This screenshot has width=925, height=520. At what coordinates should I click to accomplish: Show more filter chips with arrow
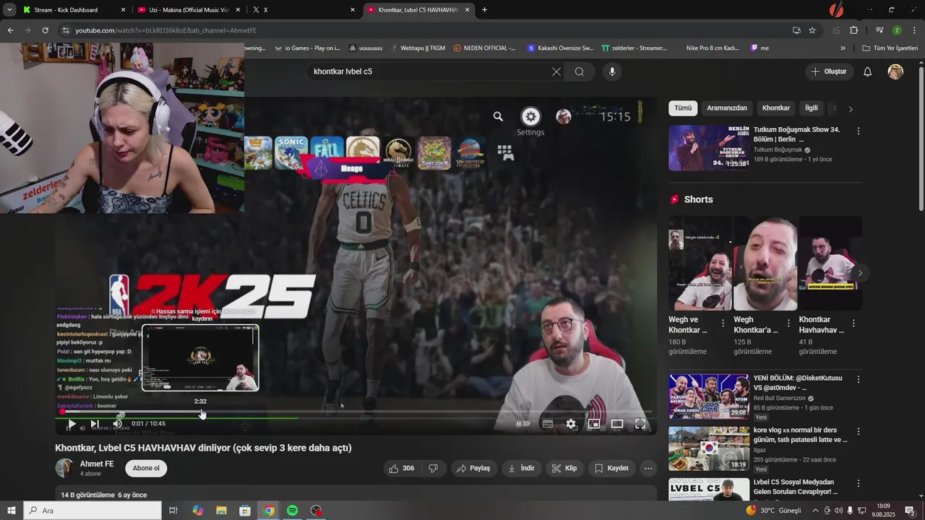[851, 109]
